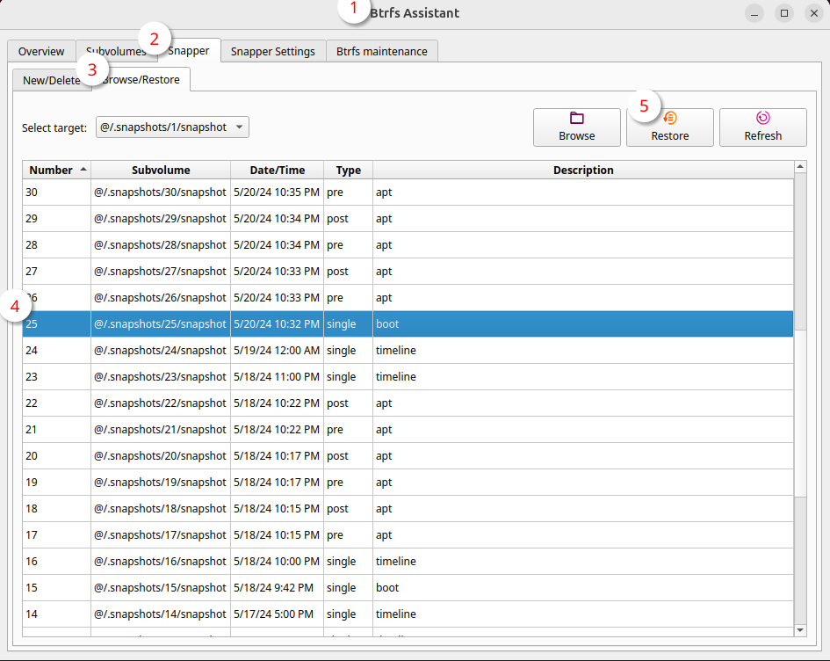Click the scrollbar up arrow
Screen dimensions: 830x661
point(800,166)
